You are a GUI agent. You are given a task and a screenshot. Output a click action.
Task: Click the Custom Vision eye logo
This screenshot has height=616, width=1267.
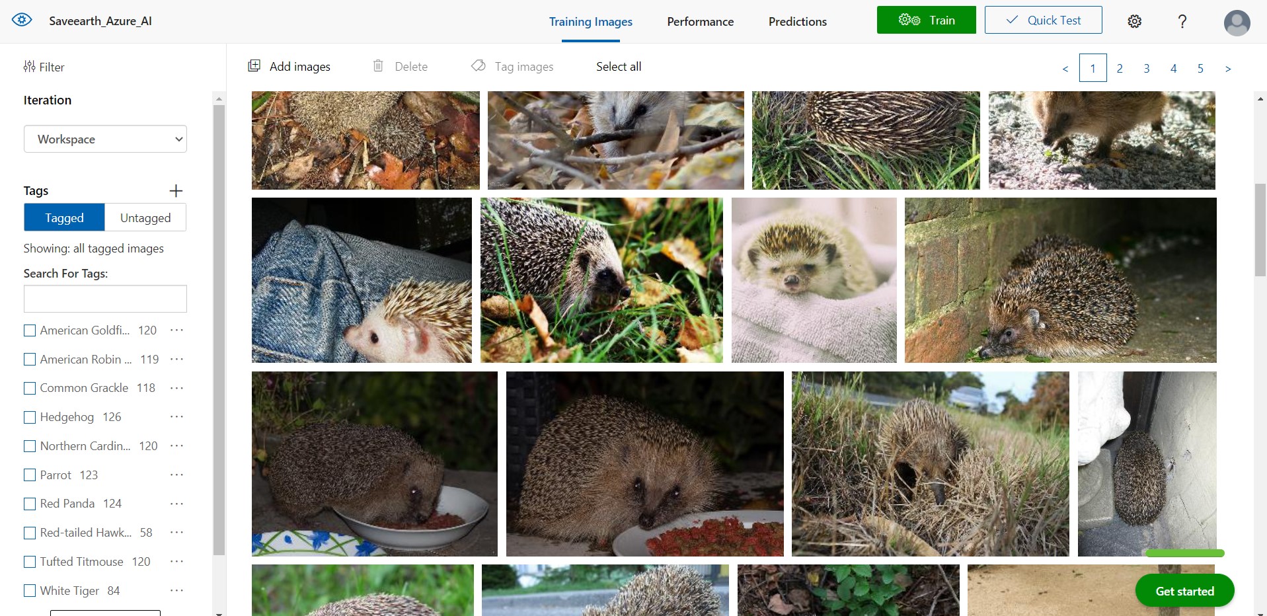coord(22,20)
